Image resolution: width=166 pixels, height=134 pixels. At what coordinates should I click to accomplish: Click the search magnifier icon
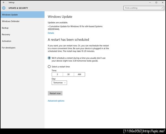tap(162, 8)
